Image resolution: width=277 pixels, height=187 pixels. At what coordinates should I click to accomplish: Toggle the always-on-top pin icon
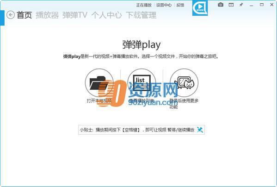click(241, 5)
